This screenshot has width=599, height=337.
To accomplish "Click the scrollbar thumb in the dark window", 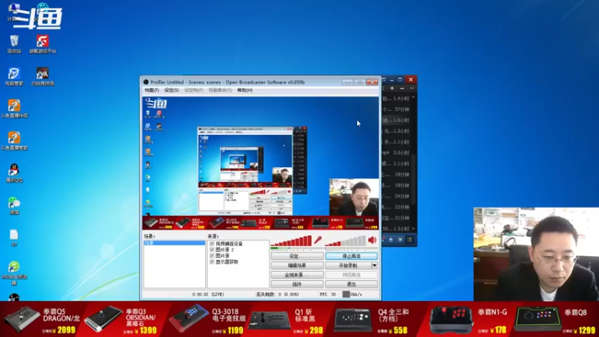I will coord(413,180).
